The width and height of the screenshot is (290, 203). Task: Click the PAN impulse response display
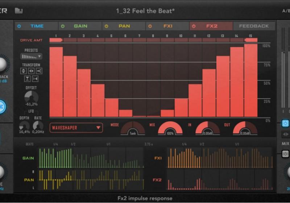pyautogui.click(x=91, y=180)
